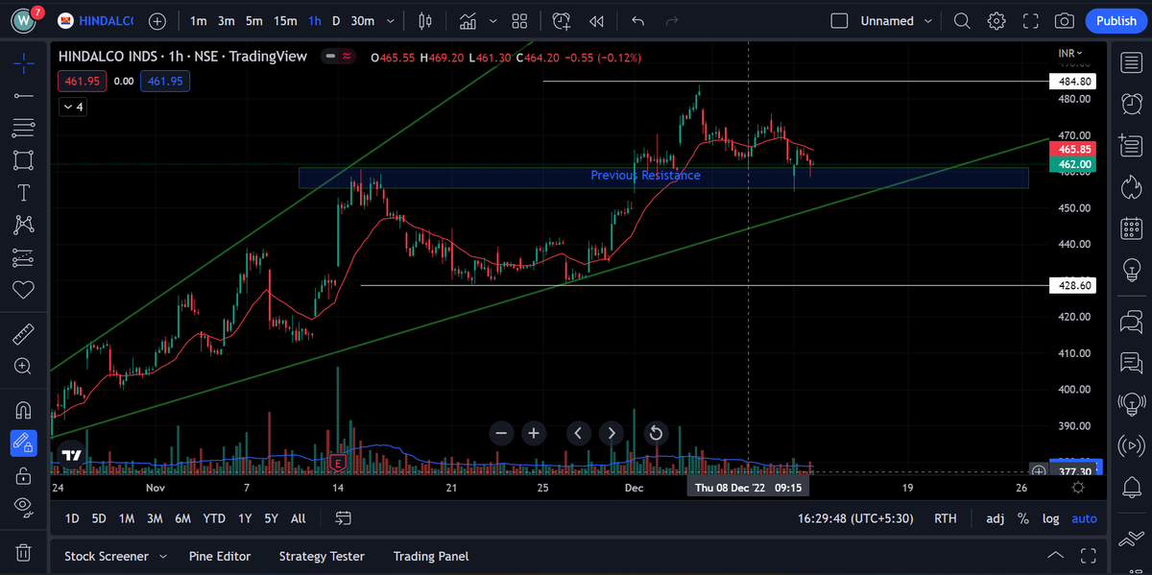1152x575 pixels.
Task: Select the ruler measure tool
Action: coord(24,334)
